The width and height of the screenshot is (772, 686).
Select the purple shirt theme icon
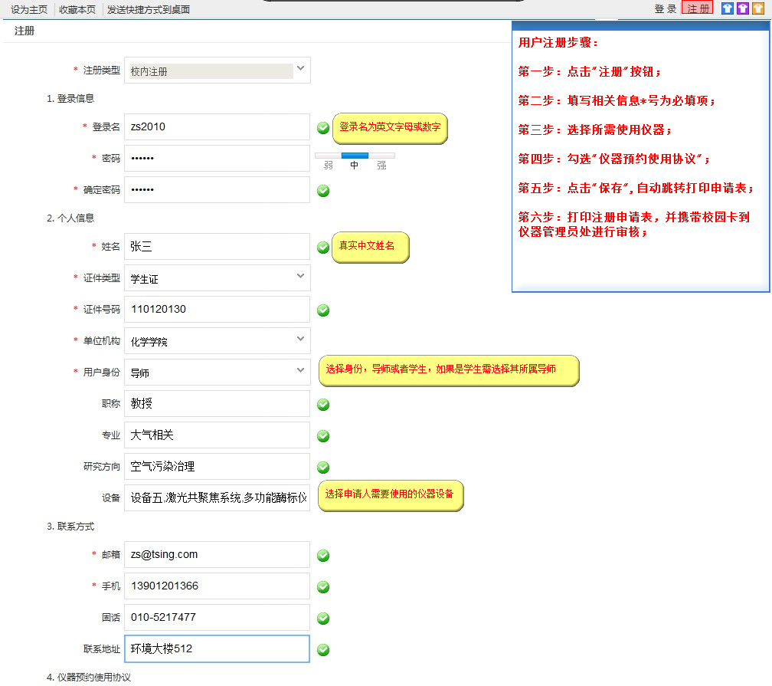743,8
